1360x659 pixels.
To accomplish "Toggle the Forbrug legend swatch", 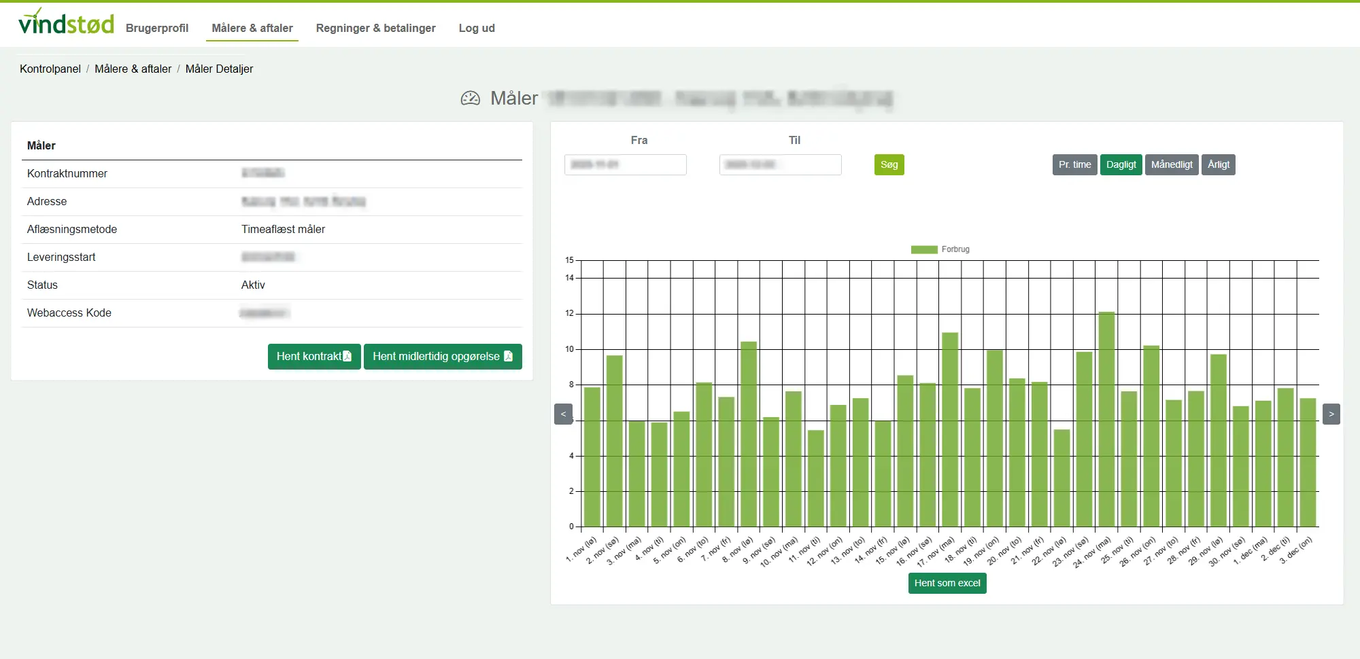I will (x=924, y=249).
